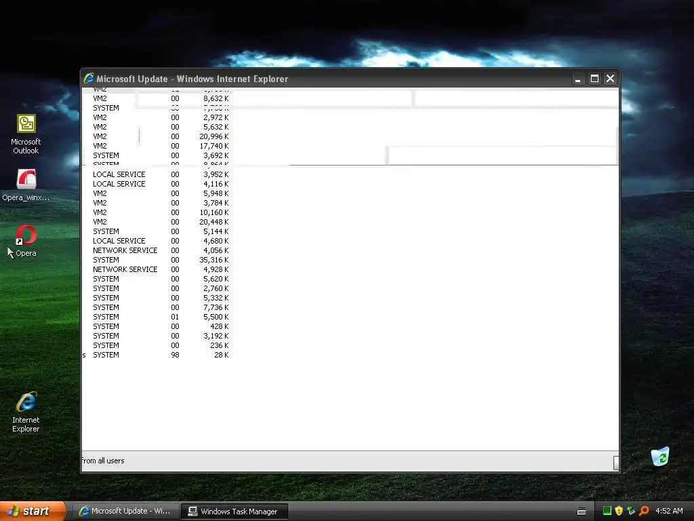Maximize the Microsoft Update window
The height and width of the screenshot is (521, 694).
594,79
